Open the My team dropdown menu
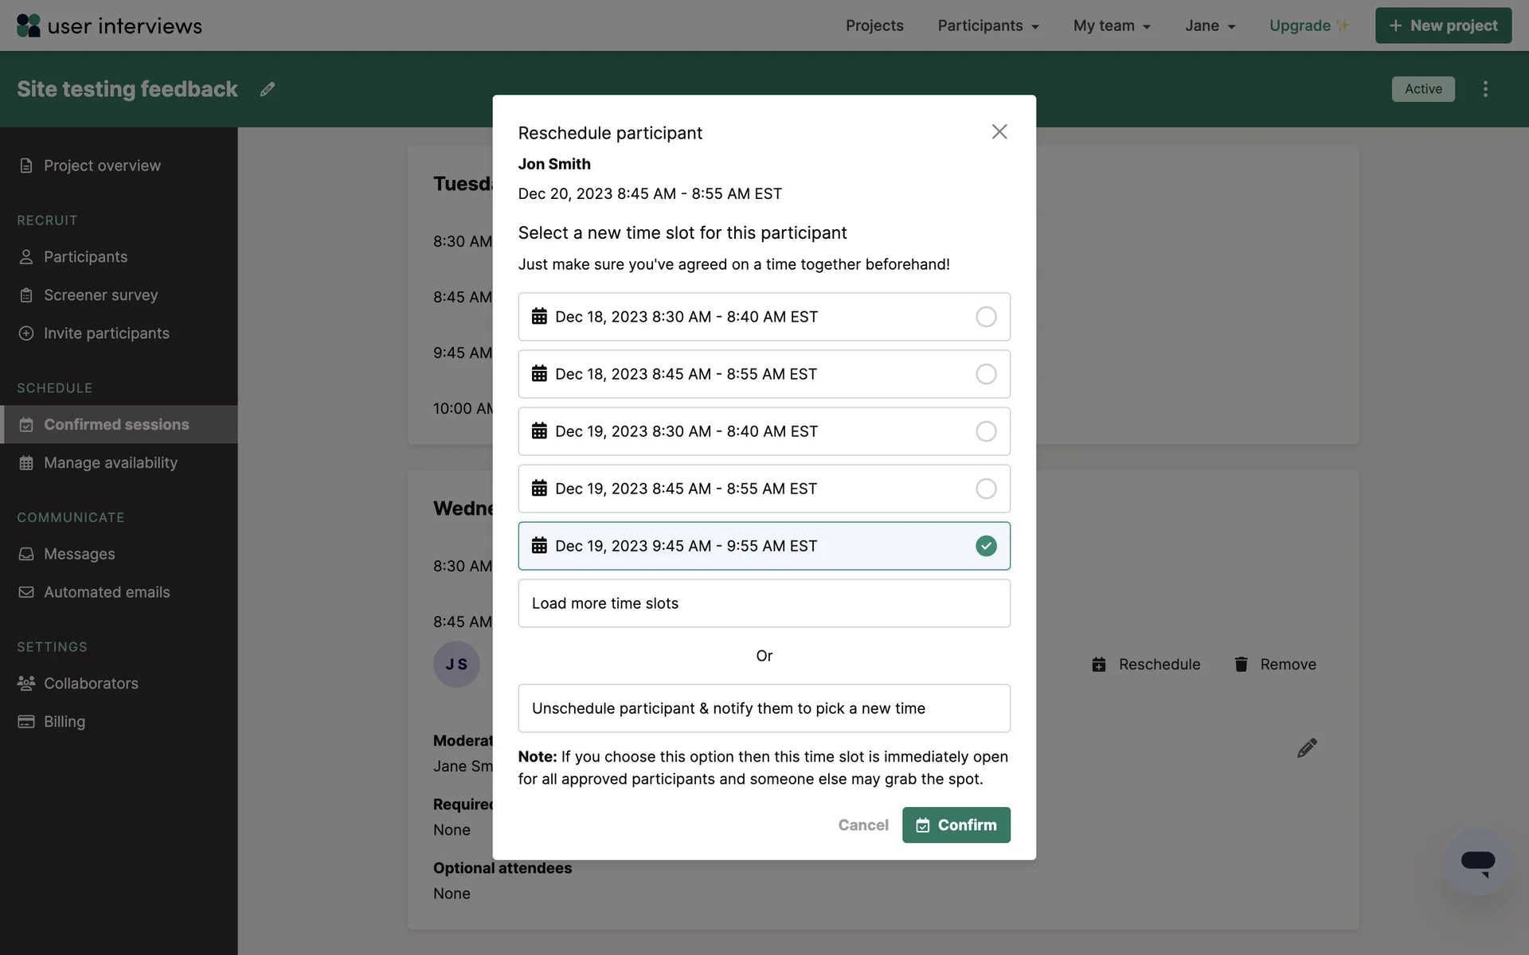This screenshot has width=1529, height=955. (1112, 25)
